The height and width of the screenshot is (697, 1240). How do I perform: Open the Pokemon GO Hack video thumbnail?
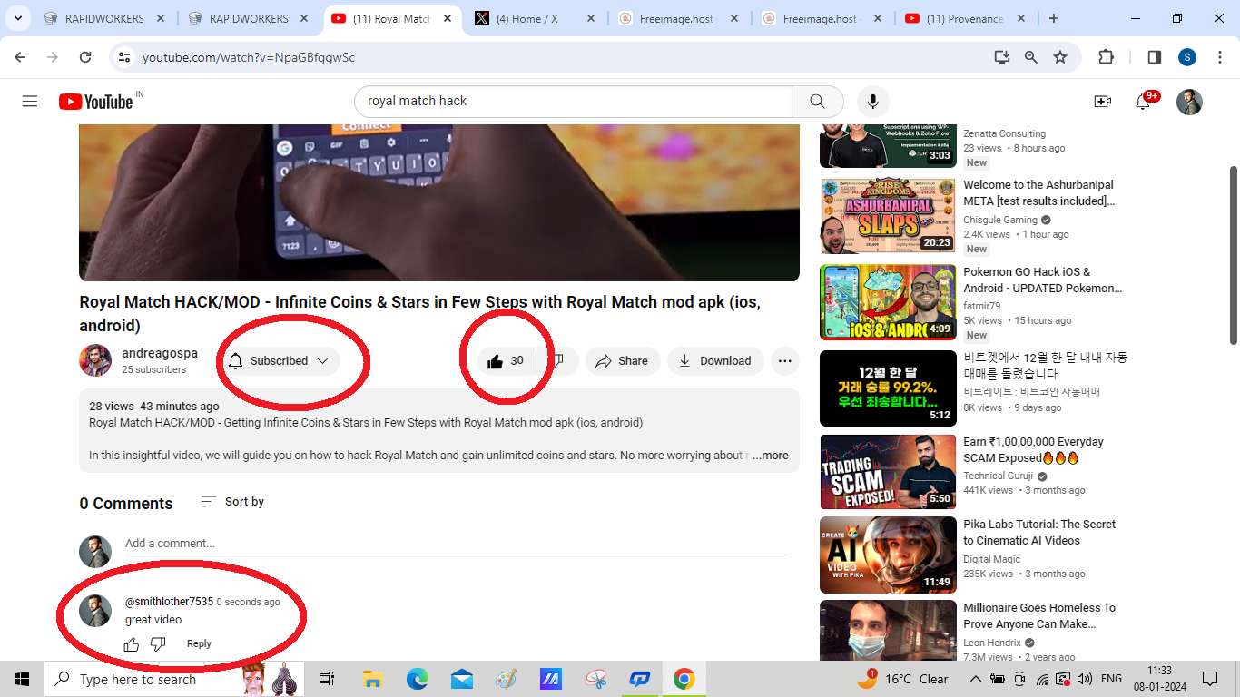coord(888,302)
